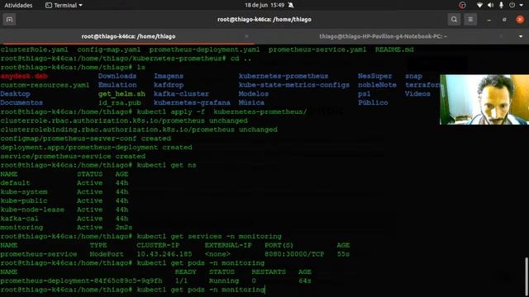Expand the system menu arrow
The image size is (529, 297).
[x=522, y=6]
